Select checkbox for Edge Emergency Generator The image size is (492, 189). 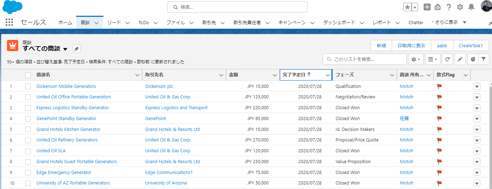click(x=28, y=173)
